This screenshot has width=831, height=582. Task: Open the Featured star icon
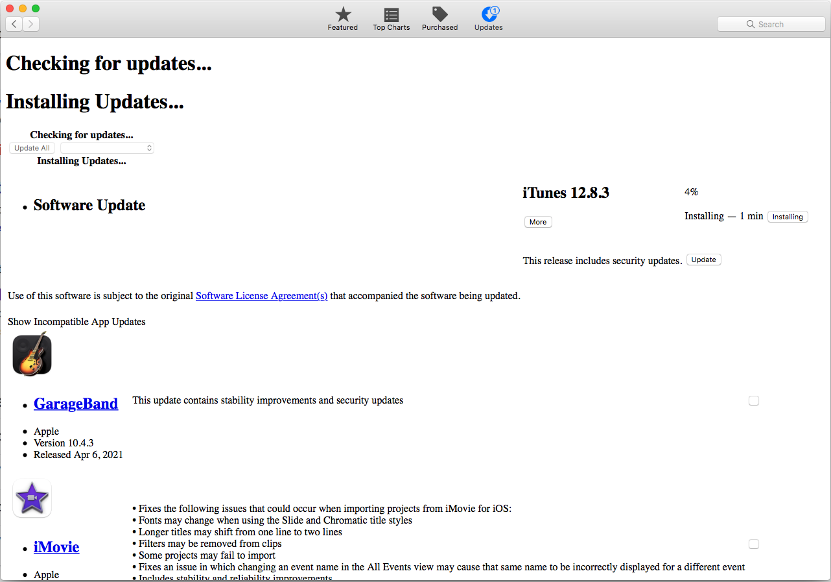click(343, 15)
